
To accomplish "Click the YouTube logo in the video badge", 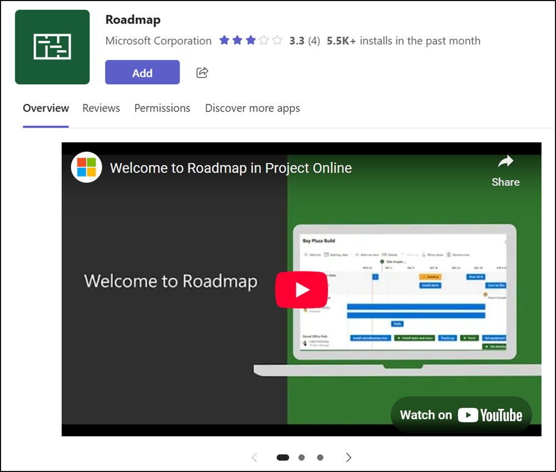I will [490, 415].
